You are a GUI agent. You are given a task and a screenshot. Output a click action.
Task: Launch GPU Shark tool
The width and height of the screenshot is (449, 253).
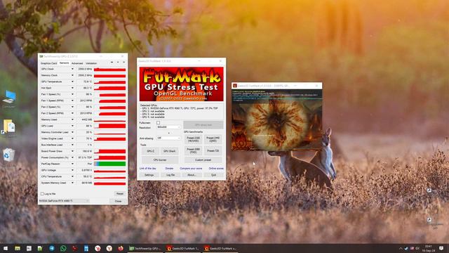[170, 151]
